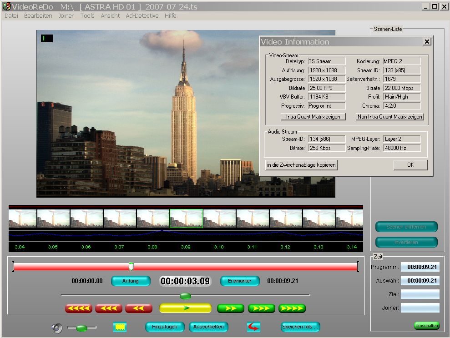Viewport: 450px width, 338px height.
Task: Click the Bearbeiten menu
Action: point(38,15)
